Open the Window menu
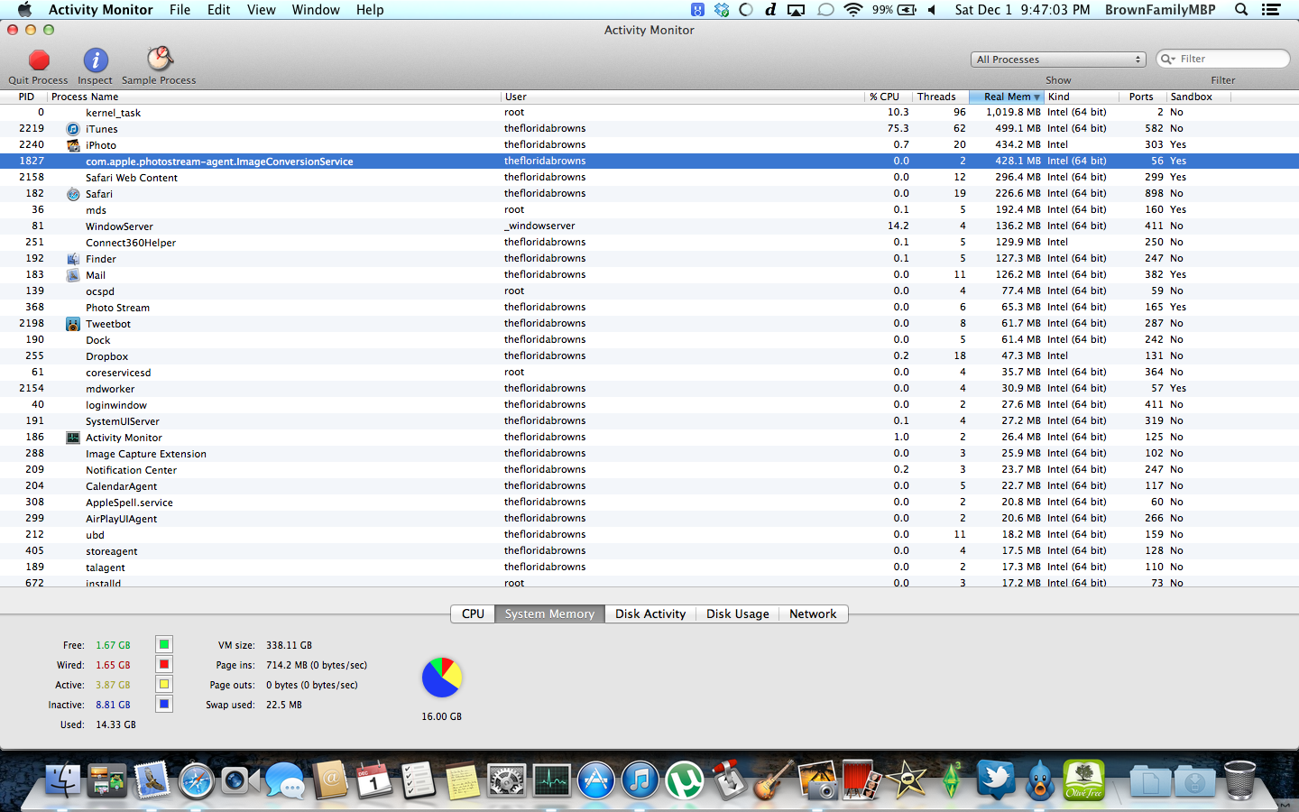This screenshot has height=812, width=1299. (316, 10)
